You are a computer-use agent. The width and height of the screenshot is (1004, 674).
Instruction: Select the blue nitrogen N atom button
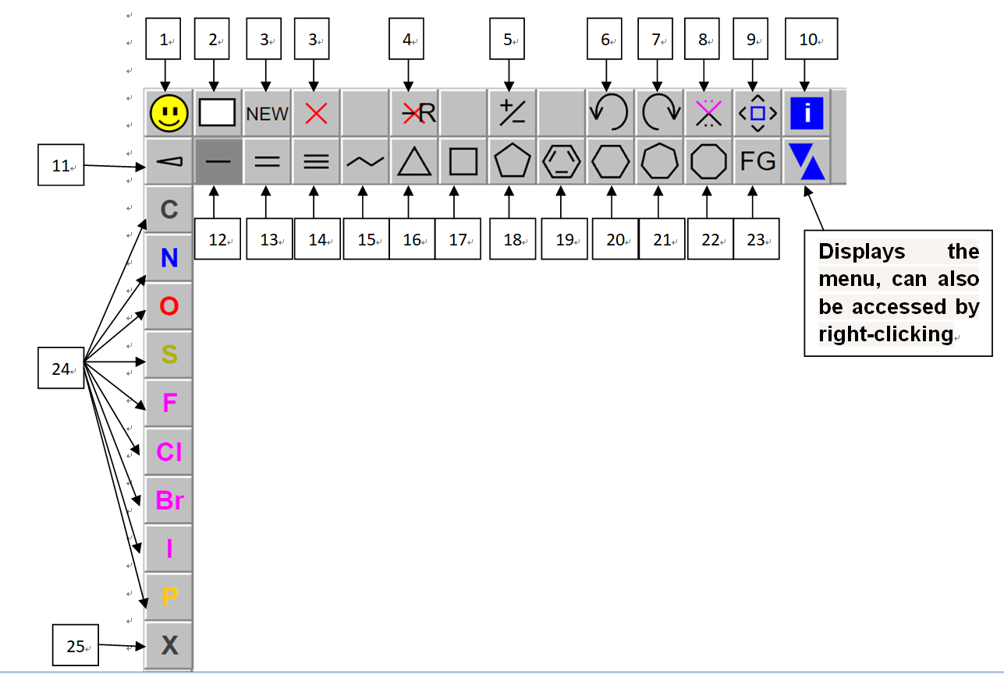point(169,258)
